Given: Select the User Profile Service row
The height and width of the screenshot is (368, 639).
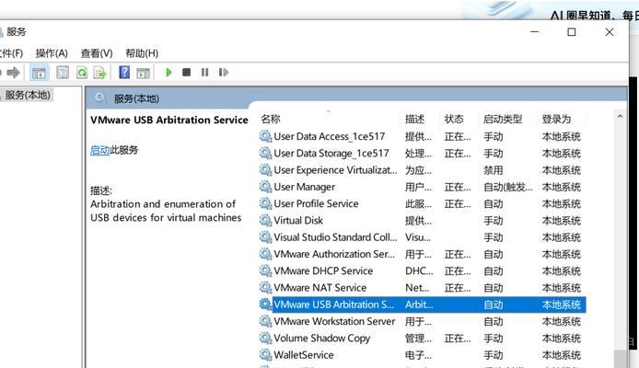Looking at the screenshot, I should pos(423,203).
